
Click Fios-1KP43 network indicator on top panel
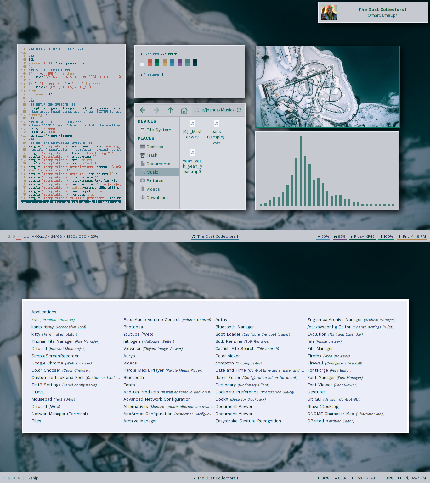click(363, 236)
